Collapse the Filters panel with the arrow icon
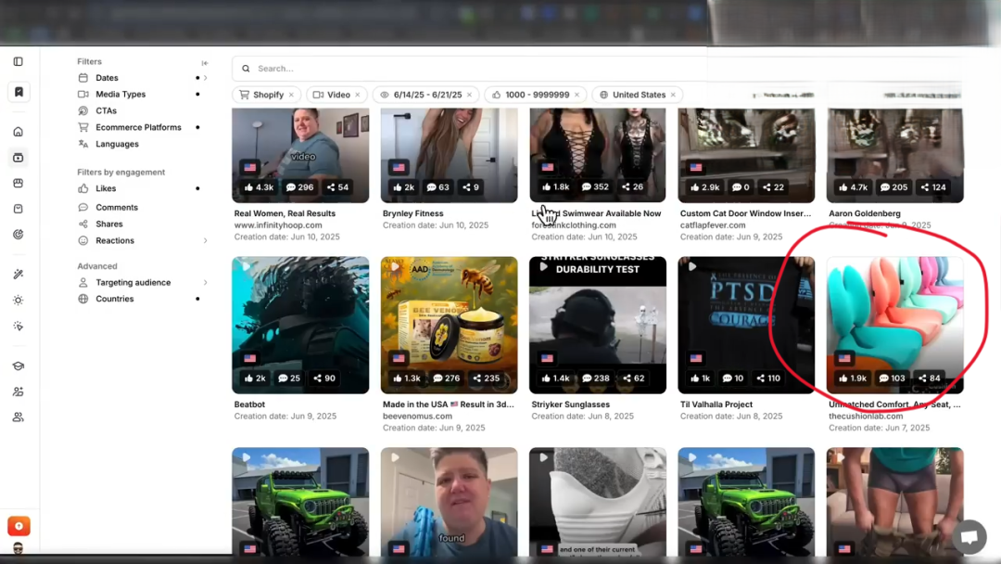The width and height of the screenshot is (1001, 564). tap(205, 62)
